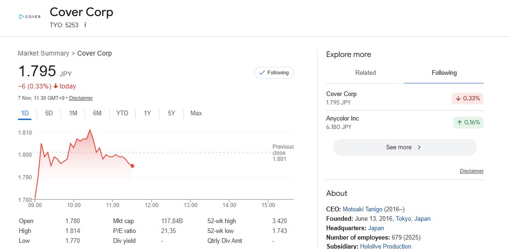Click the Open value 1.780

click(x=72, y=221)
